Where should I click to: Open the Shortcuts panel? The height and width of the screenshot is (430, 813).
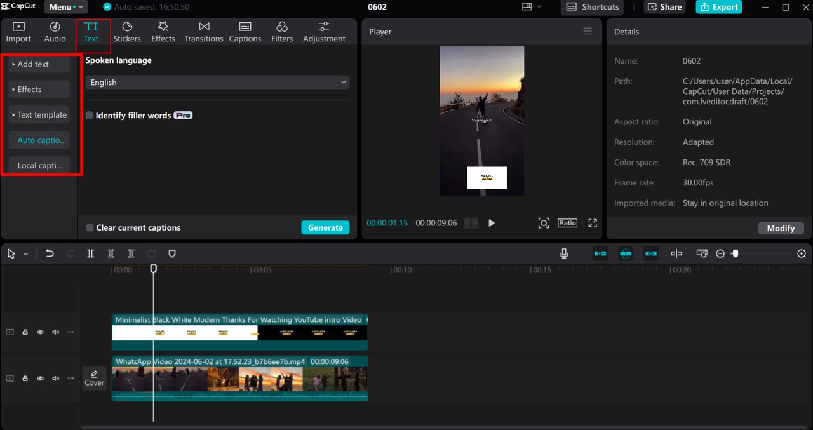(592, 7)
